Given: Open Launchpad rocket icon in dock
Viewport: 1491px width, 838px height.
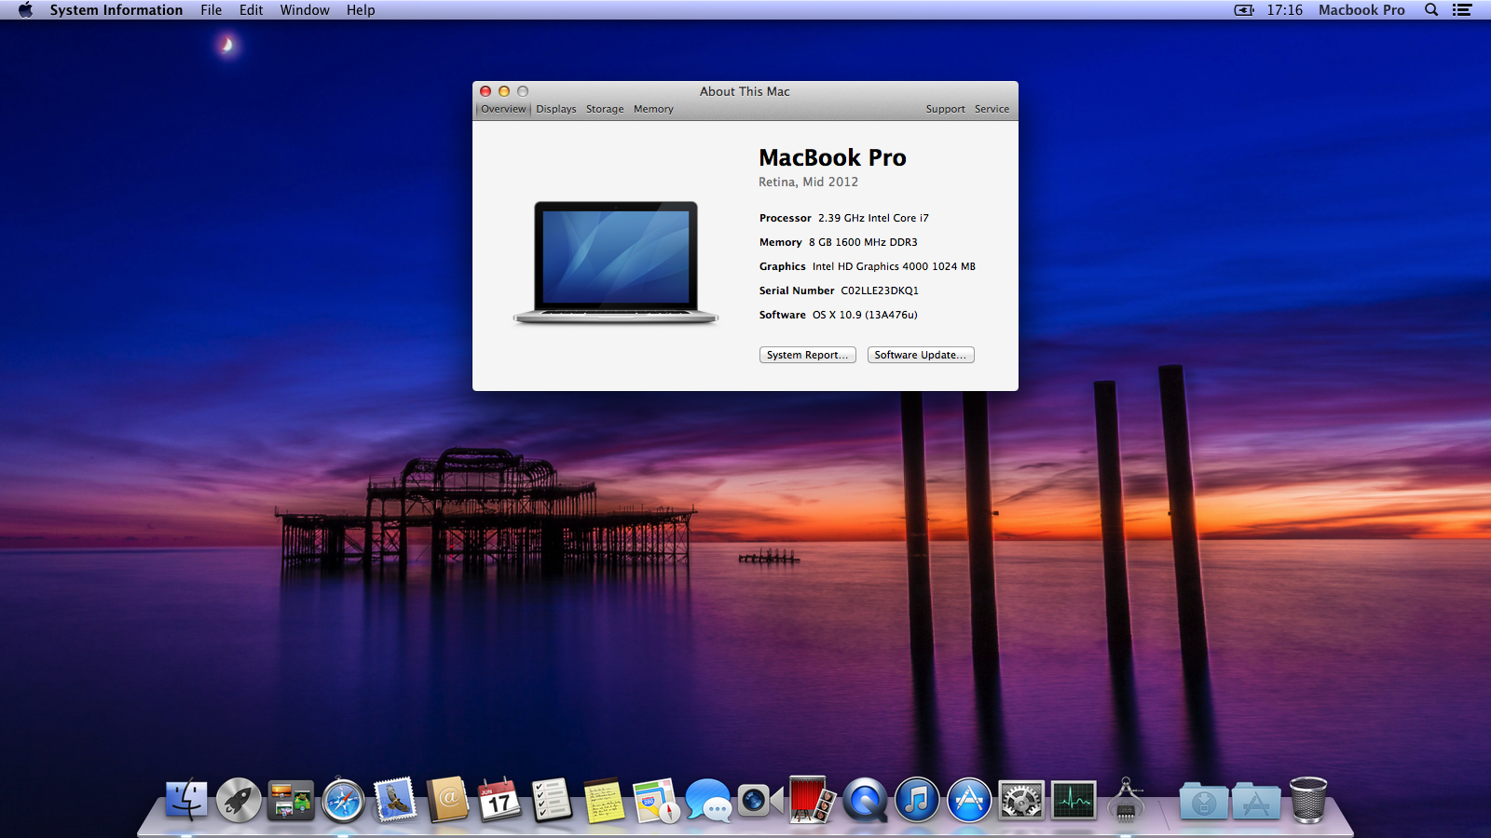Looking at the screenshot, I should (239, 800).
